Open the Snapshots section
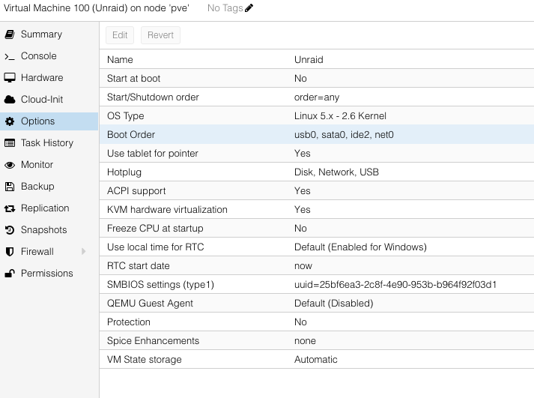 [x=49, y=229]
